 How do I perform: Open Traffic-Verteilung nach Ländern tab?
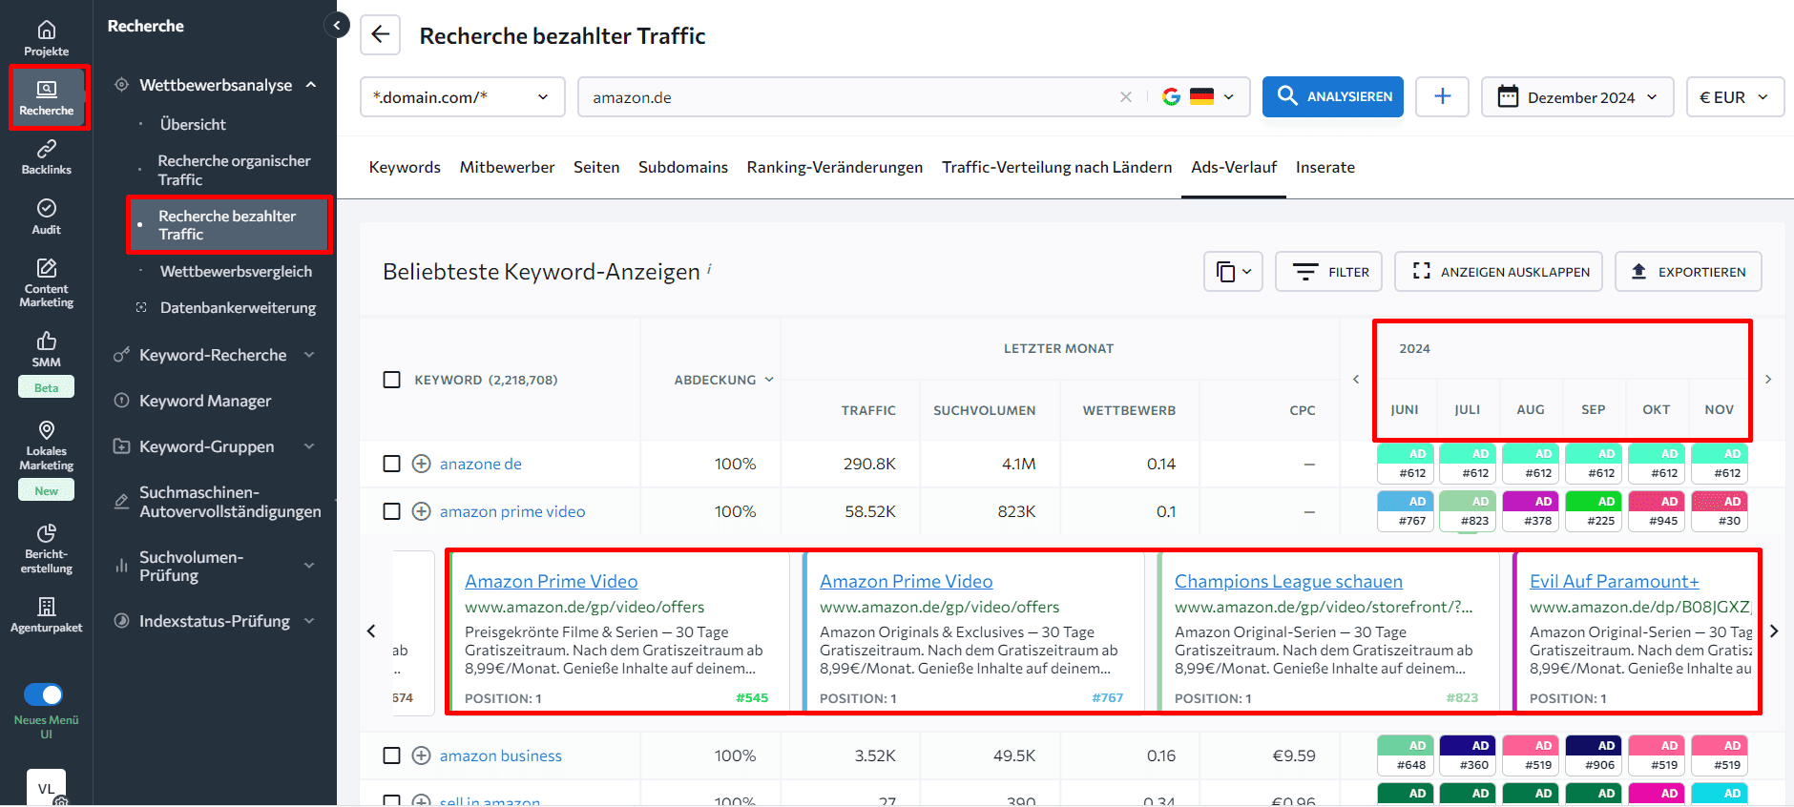1056,167
